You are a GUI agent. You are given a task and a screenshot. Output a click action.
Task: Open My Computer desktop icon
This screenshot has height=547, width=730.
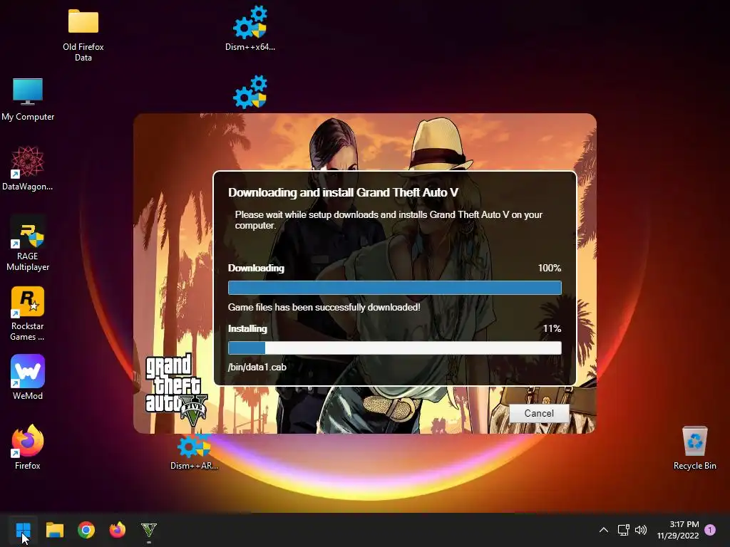point(28,100)
